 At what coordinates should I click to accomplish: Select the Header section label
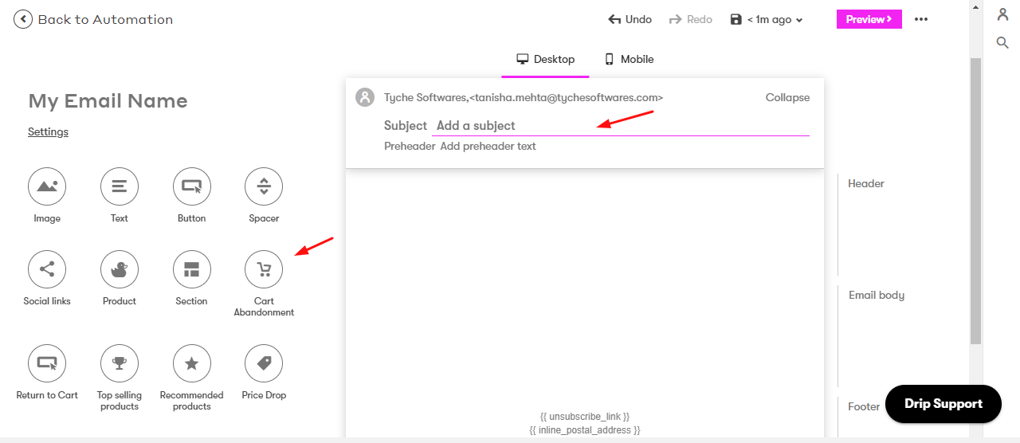click(866, 183)
